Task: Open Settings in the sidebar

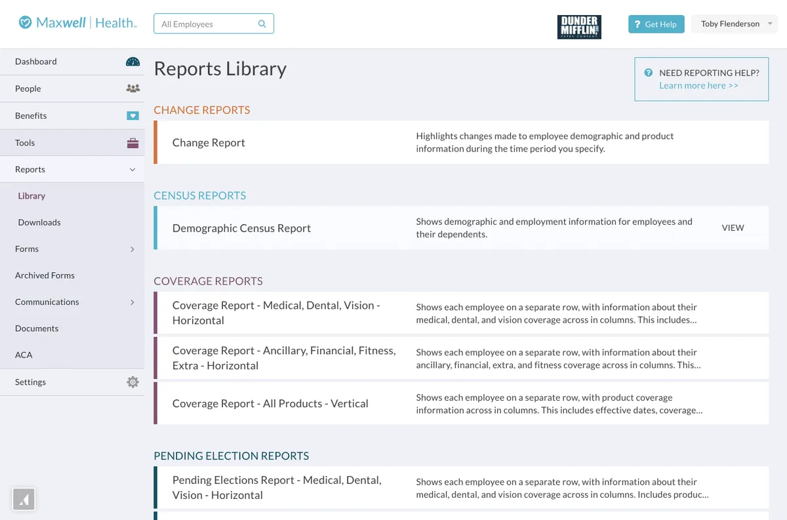Action: pyautogui.click(x=72, y=382)
